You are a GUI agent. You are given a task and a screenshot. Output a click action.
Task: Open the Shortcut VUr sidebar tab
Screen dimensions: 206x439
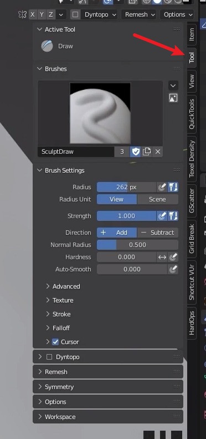point(192,282)
